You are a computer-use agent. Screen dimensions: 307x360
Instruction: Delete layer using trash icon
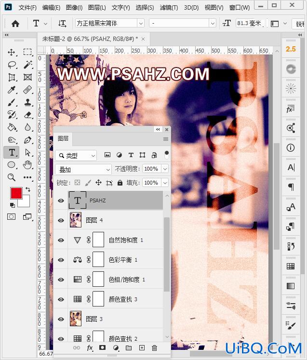[x=155, y=348]
